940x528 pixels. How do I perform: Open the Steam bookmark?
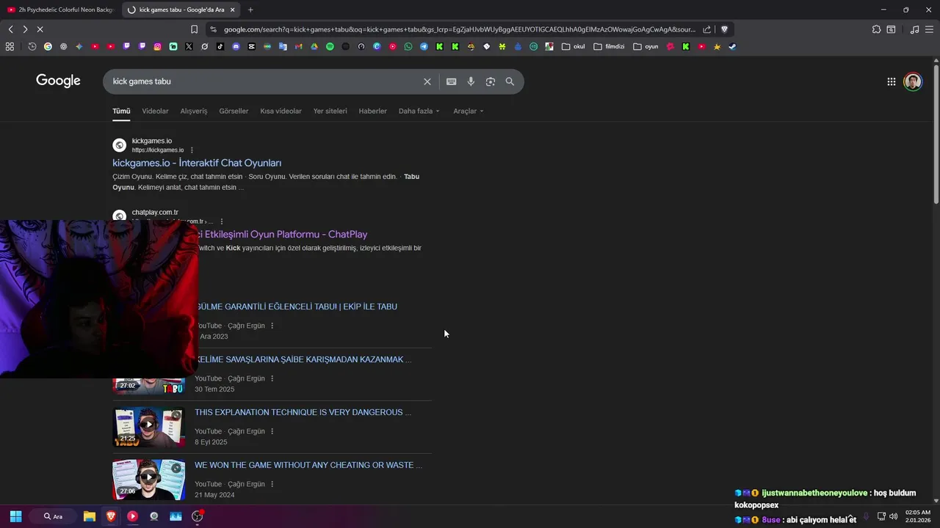732,46
